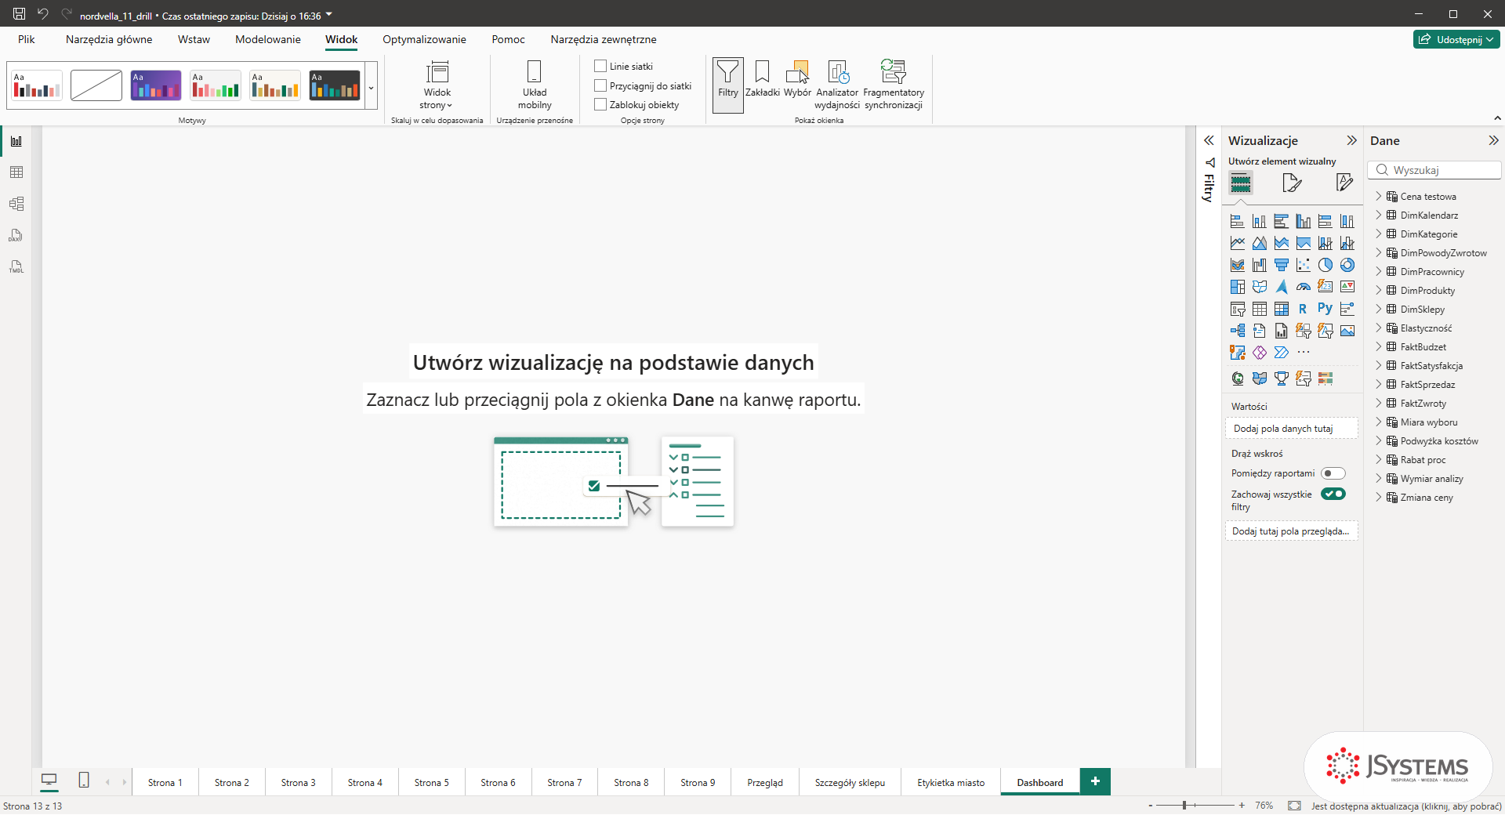1505x815 pixels.
Task: Click the Wyszukaj search field
Action: [1434, 170]
